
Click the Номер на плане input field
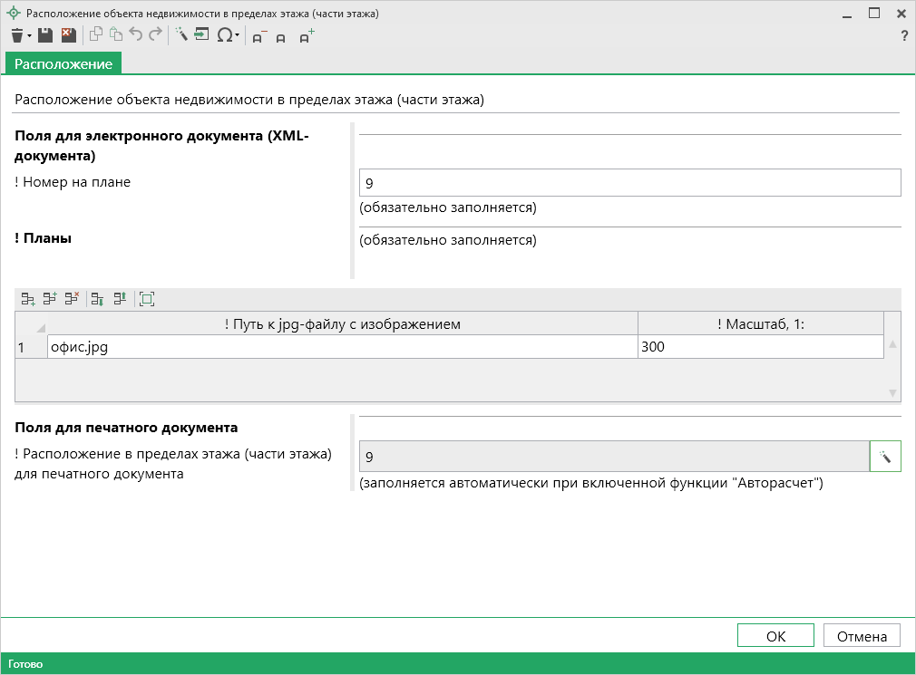[x=629, y=183]
